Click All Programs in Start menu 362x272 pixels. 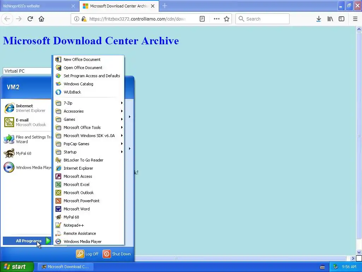click(x=27, y=241)
